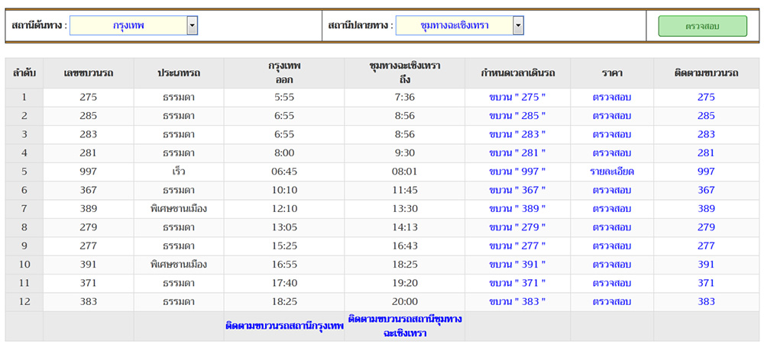
Task: Open timetable link ขบวน " 367 "
Action: click(x=517, y=191)
